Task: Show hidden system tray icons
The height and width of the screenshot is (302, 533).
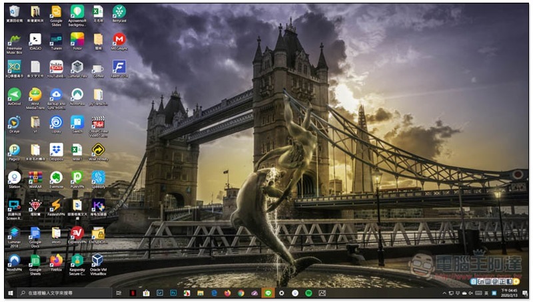Action: (444, 293)
